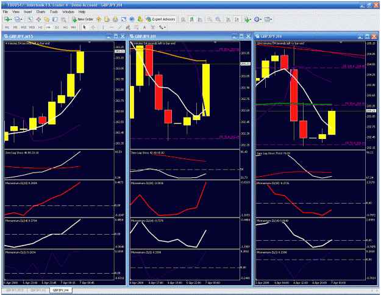Toggle the Terminal panel icon
The height and width of the screenshot is (295, 381).
(x=55, y=19)
